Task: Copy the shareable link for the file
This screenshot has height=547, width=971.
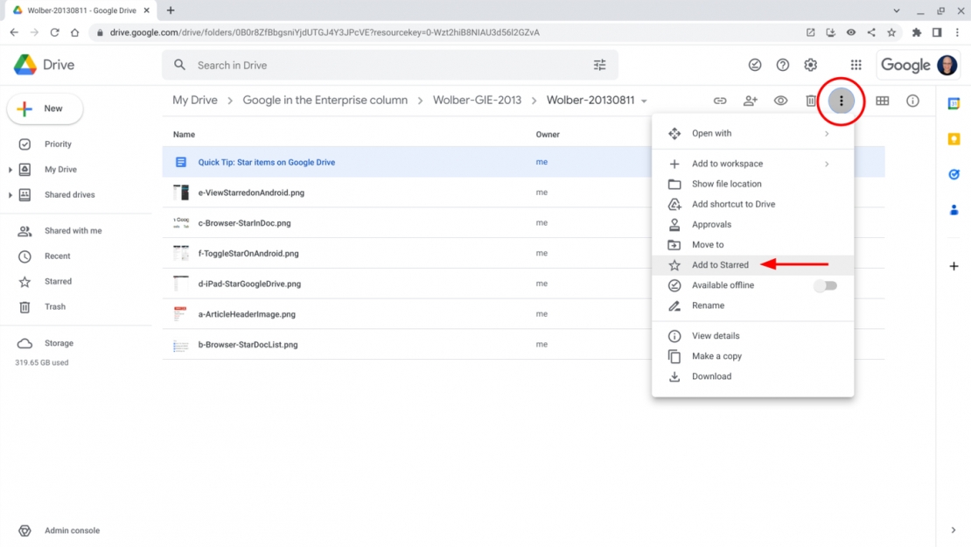Action: pos(719,101)
